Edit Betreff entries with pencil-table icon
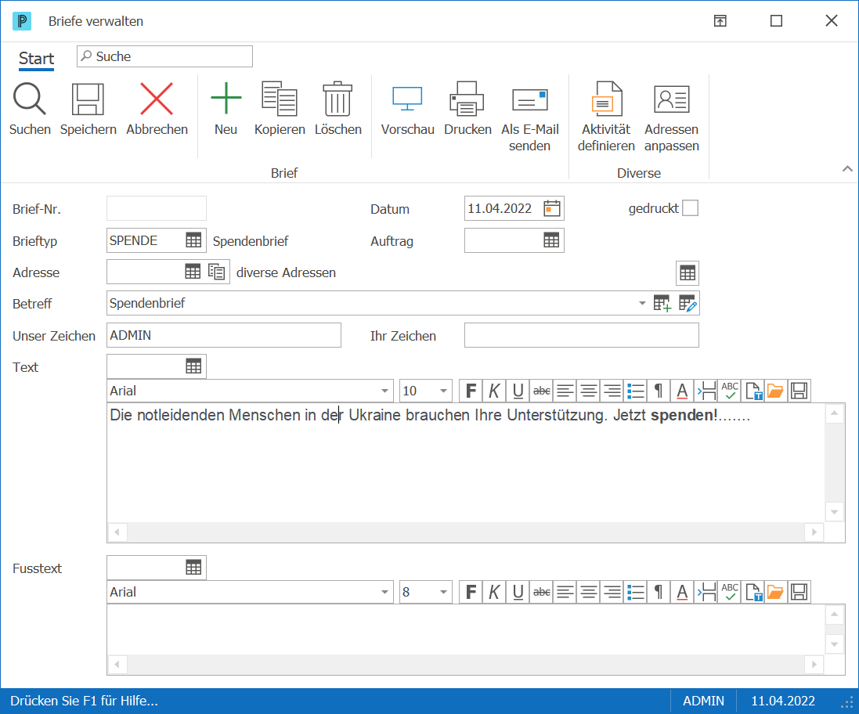 (x=688, y=303)
